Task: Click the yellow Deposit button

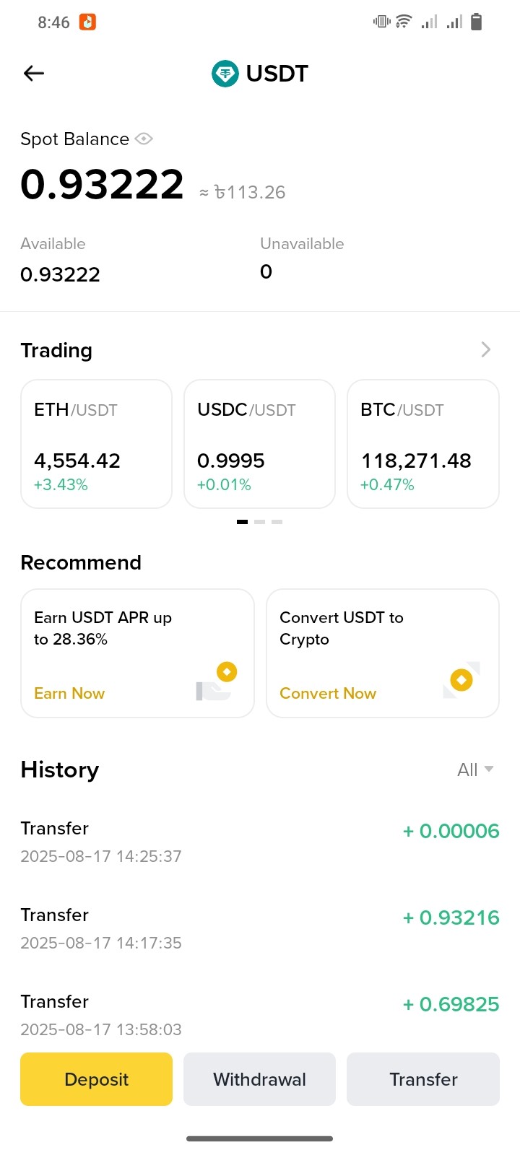Action: point(96,1079)
